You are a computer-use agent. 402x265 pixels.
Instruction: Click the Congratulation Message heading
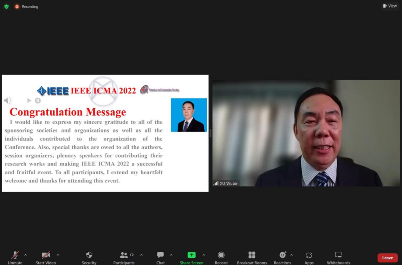pos(68,112)
